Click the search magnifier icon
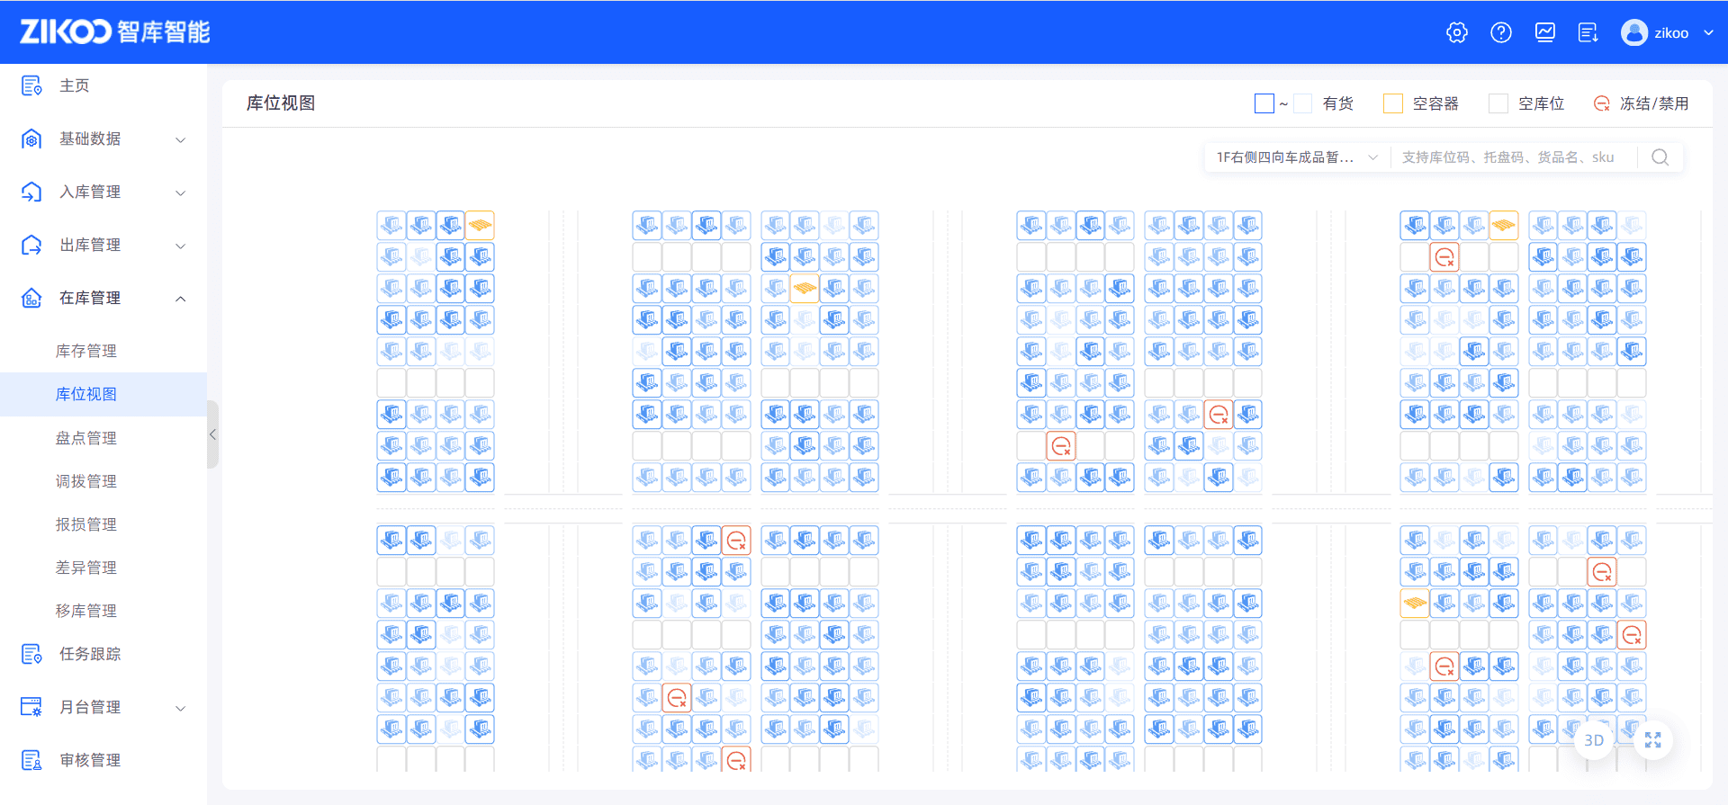This screenshot has width=1728, height=805. (x=1660, y=157)
